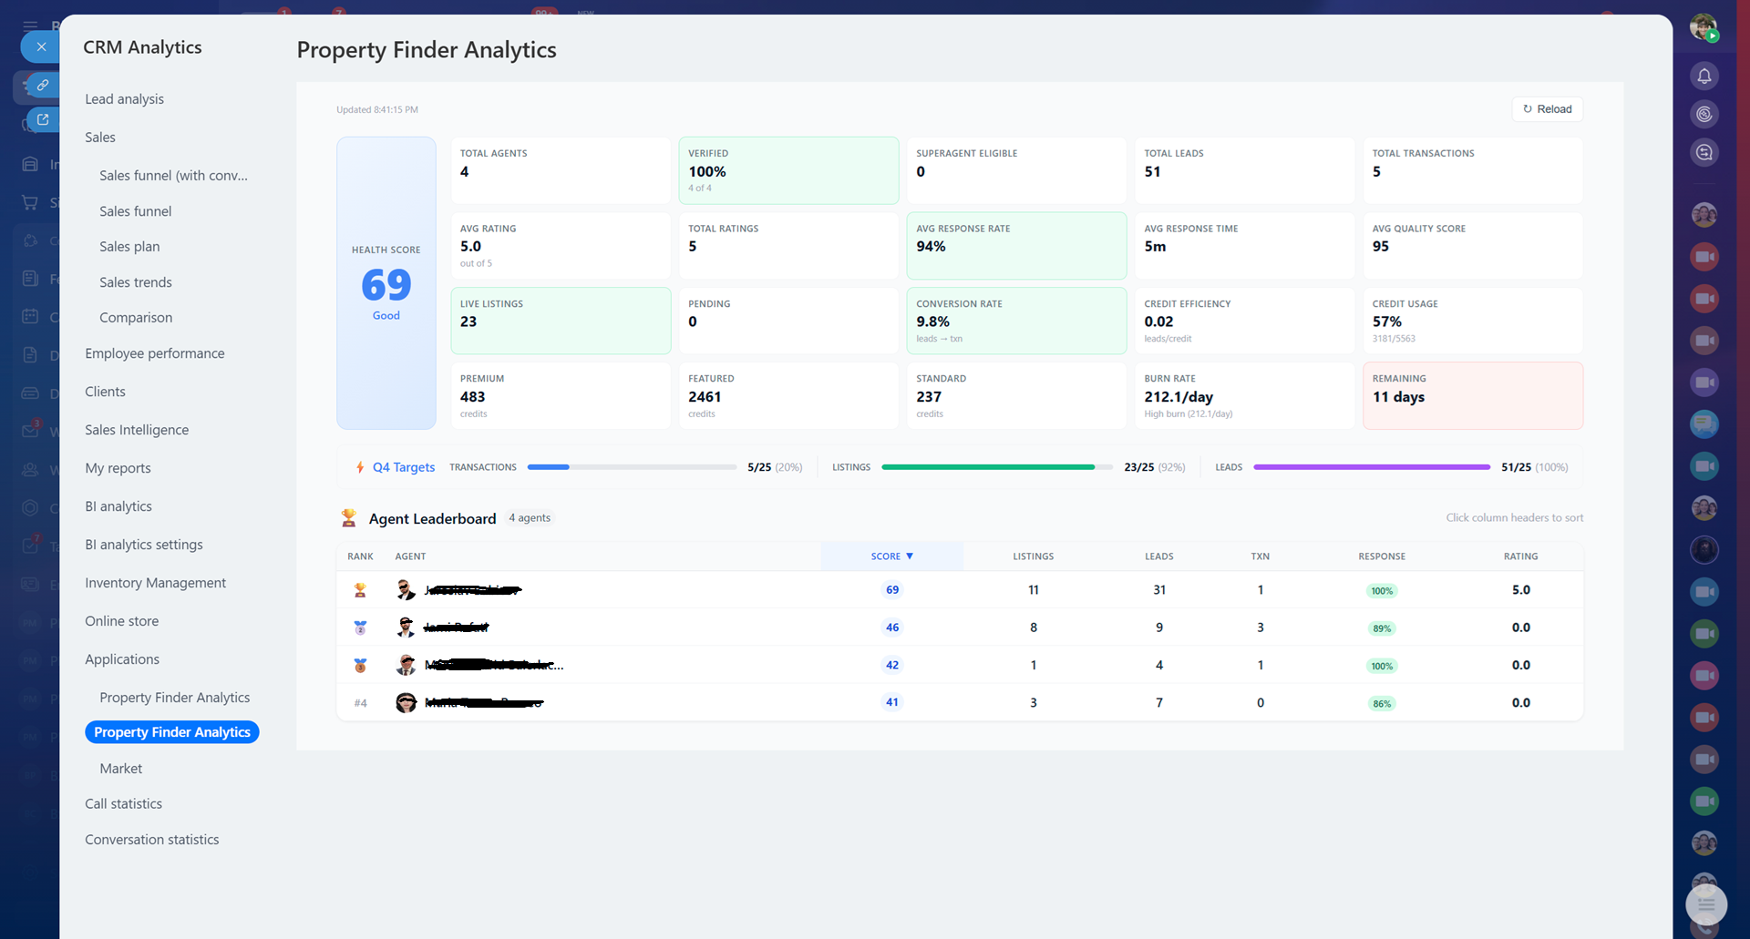Click the Agent Leaderboard trophy icon
The height and width of the screenshot is (939, 1750).
(348, 518)
